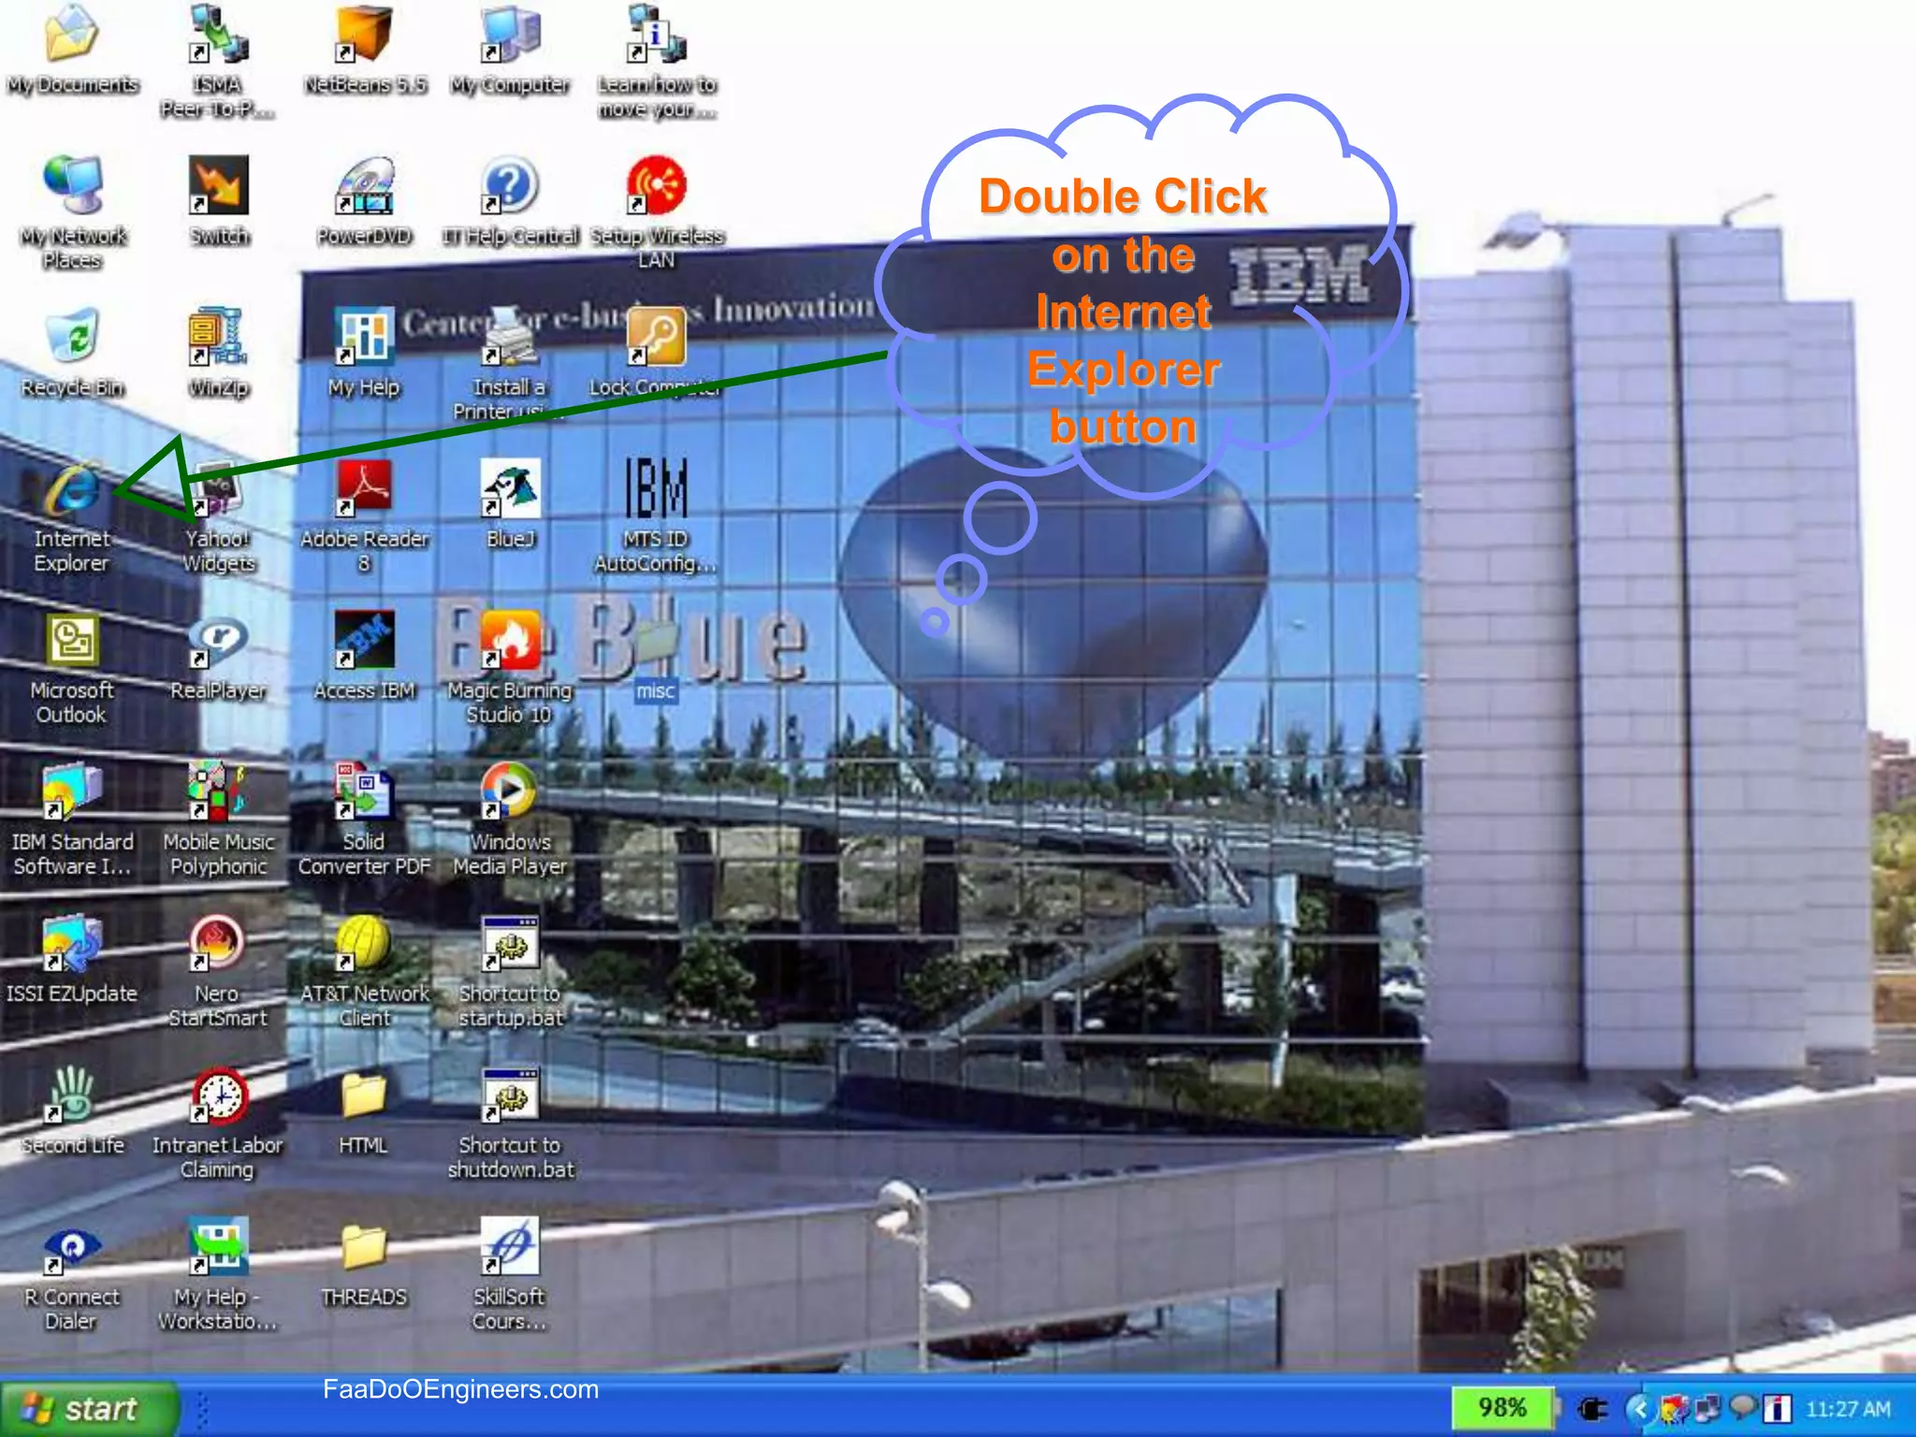Launch the Second Life shortcut
1916x1437 pixels.
pos(72,1095)
